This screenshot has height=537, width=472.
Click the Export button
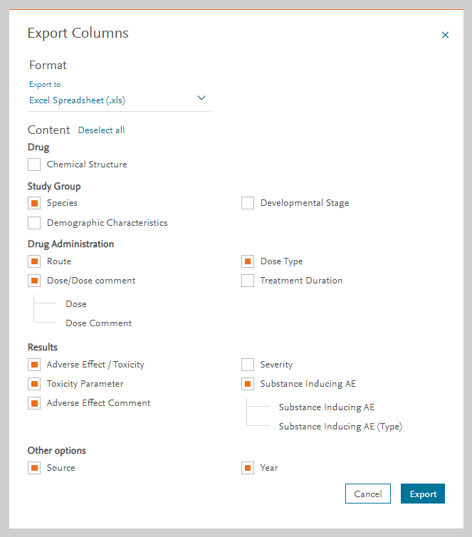coord(423,494)
